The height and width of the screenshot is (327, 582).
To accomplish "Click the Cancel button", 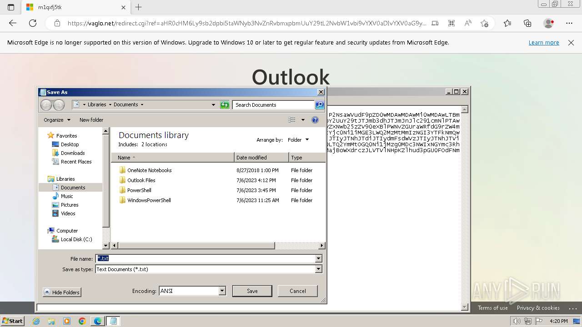I will click(x=297, y=291).
